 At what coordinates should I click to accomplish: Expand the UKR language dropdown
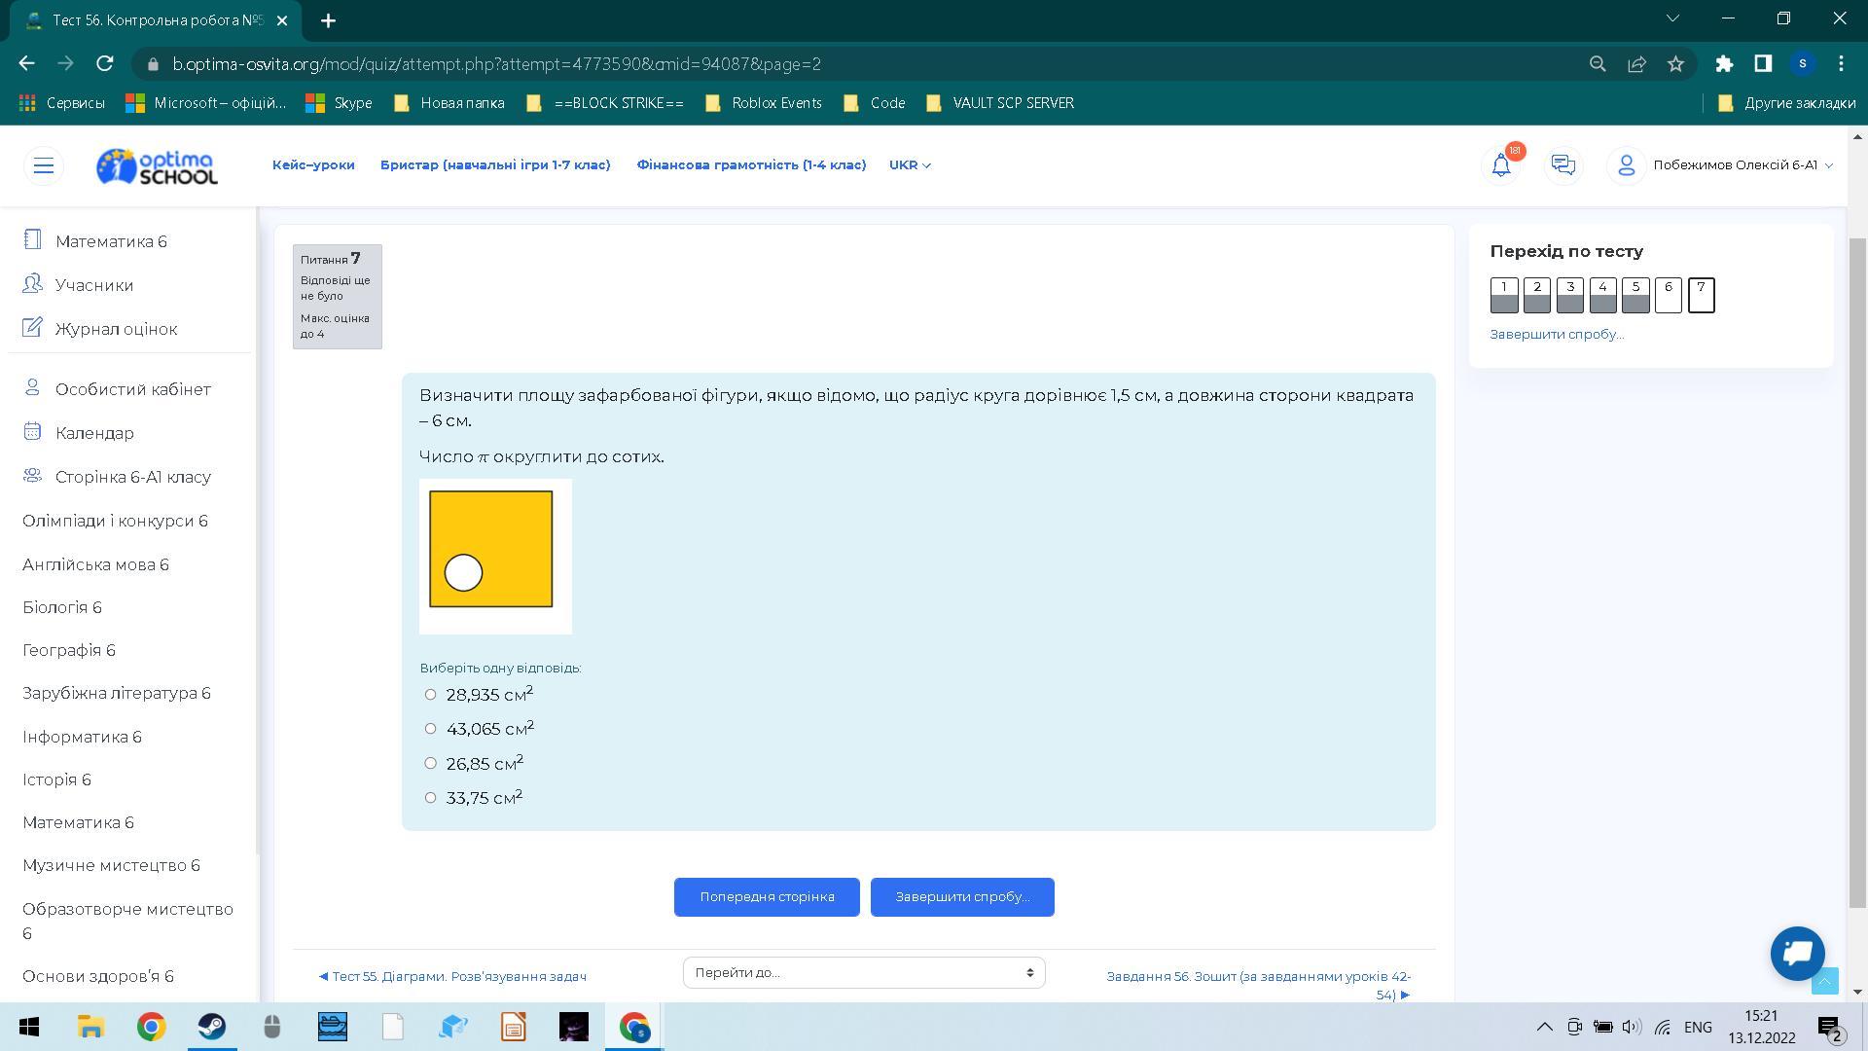tap(910, 165)
